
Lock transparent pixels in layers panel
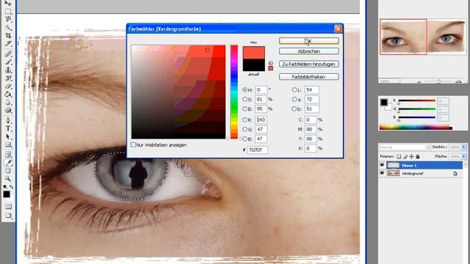coord(399,156)
